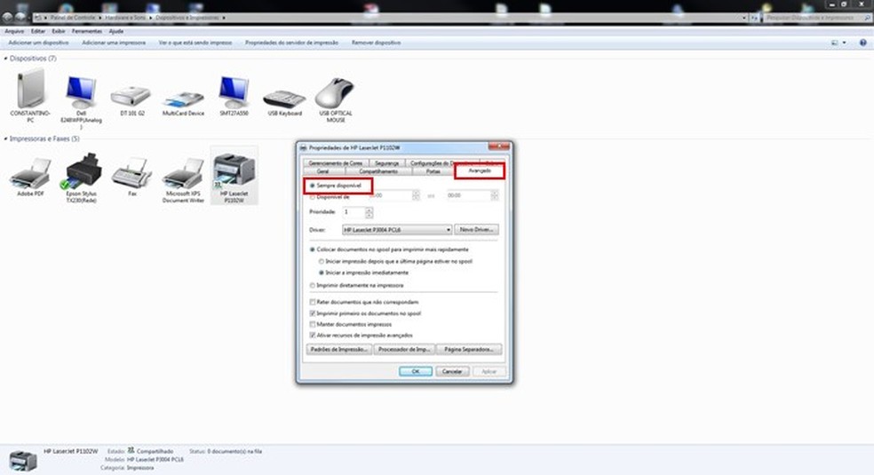Select the SMT27A550 monitor icon
Image resolution: width=874 pixels, height=475 pixels.
[234, 91]
